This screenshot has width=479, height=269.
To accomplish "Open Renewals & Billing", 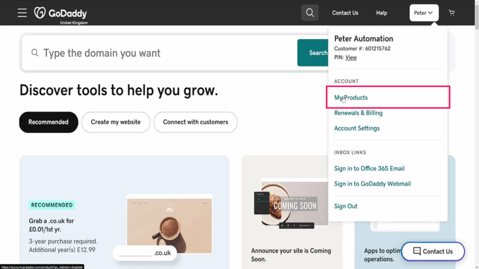I will pyautogui.click(x=358, y=113).
